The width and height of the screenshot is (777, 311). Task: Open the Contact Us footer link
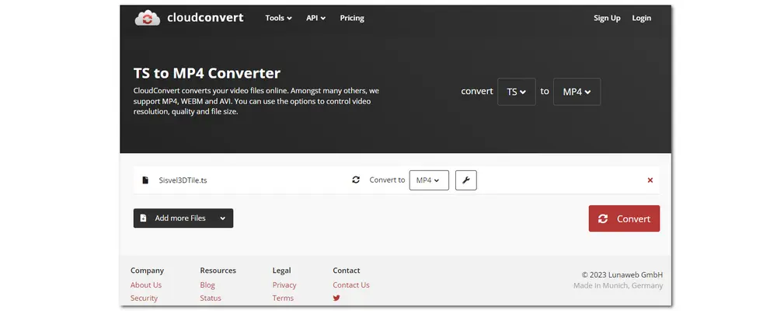point(351,285)
